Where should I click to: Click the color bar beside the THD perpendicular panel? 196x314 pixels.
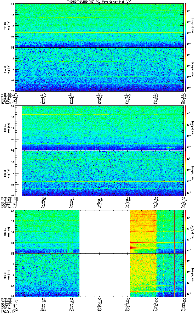(186, 128)
